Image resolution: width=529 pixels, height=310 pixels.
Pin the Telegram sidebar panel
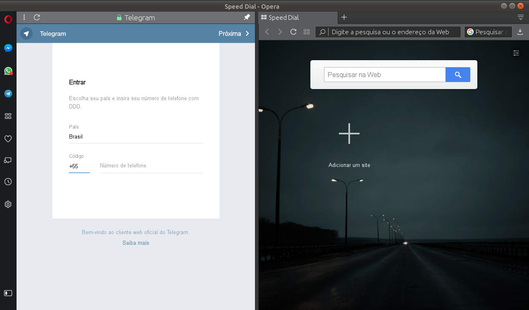click(247, 17)
